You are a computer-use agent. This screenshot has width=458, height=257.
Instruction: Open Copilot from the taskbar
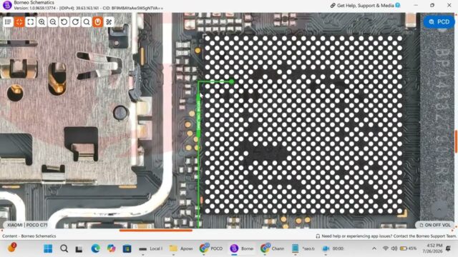tap(112, 248)
